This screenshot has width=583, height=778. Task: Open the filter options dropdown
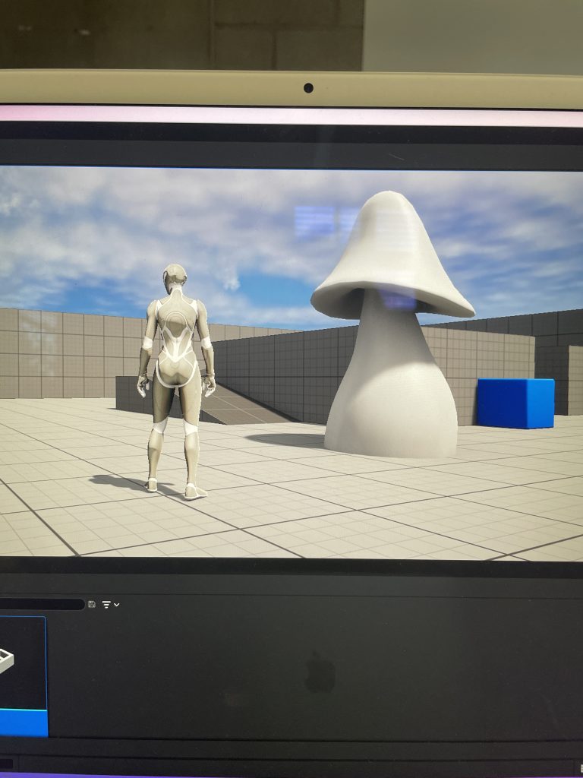pyautogui.click(x=111, y=604)
